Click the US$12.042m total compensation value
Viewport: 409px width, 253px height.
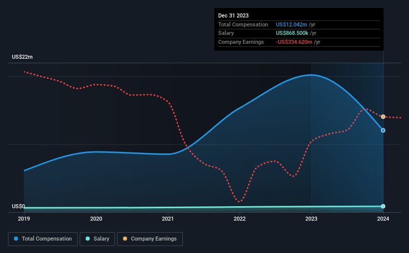(x=291, y=24)
